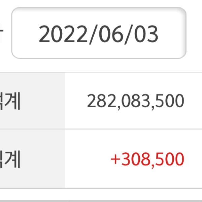Click the partial label left of date box
Screen dimensions: 202x202
2,34
